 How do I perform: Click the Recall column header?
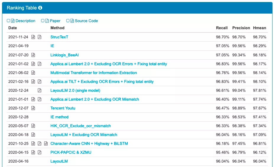(x=222, y=28)
